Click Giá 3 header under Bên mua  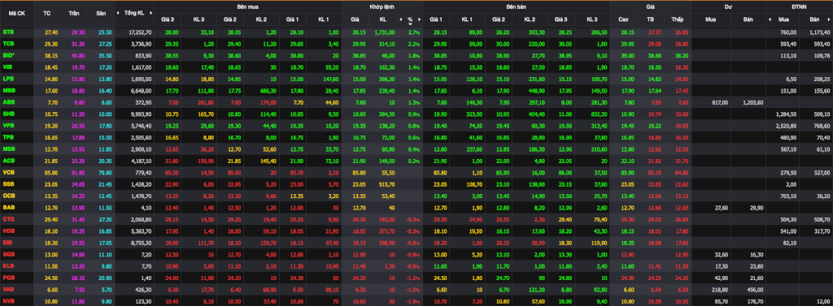tap(168, 19)
